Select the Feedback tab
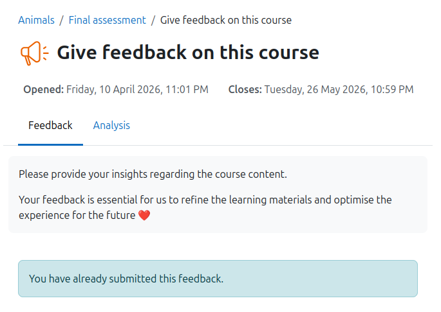This screenshot has height=312, width=441. 50,126
